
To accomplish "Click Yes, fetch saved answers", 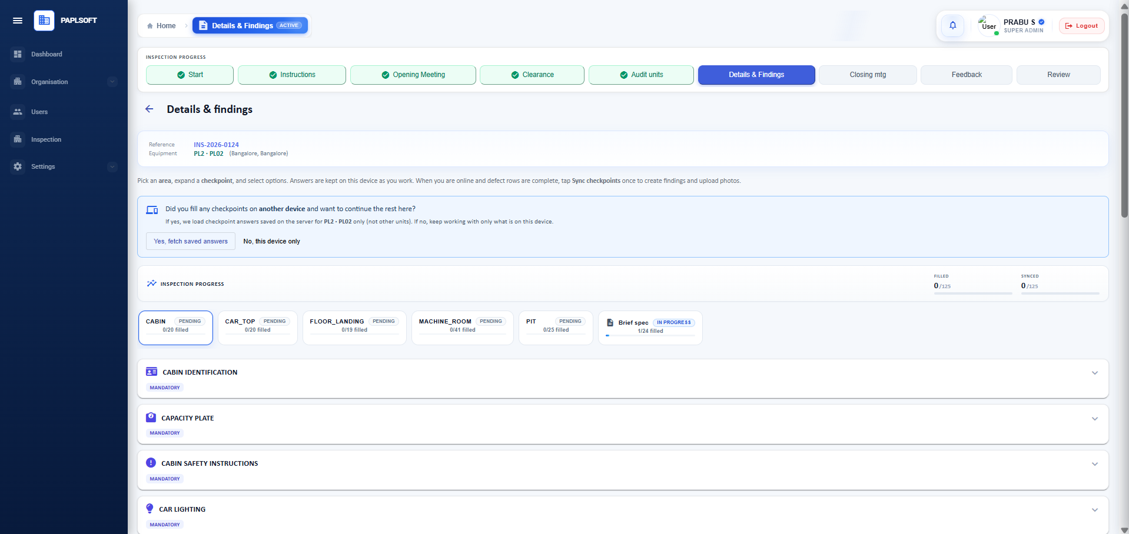I will click(x=191, y=241).
